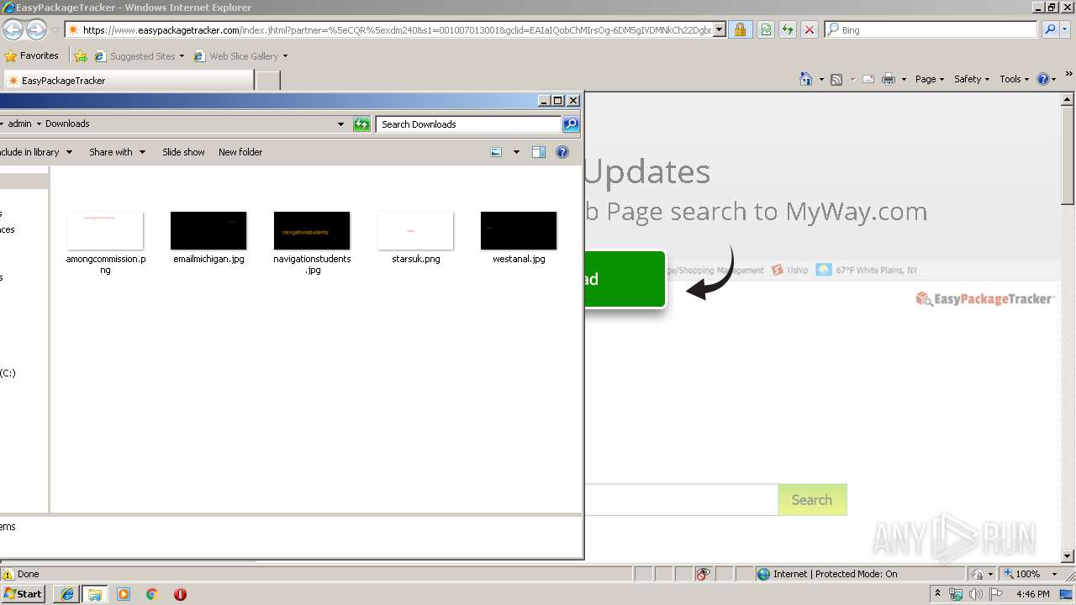Click inside the Bing search box
This screenshot has height=605, width=1076.
pos(931,29)
